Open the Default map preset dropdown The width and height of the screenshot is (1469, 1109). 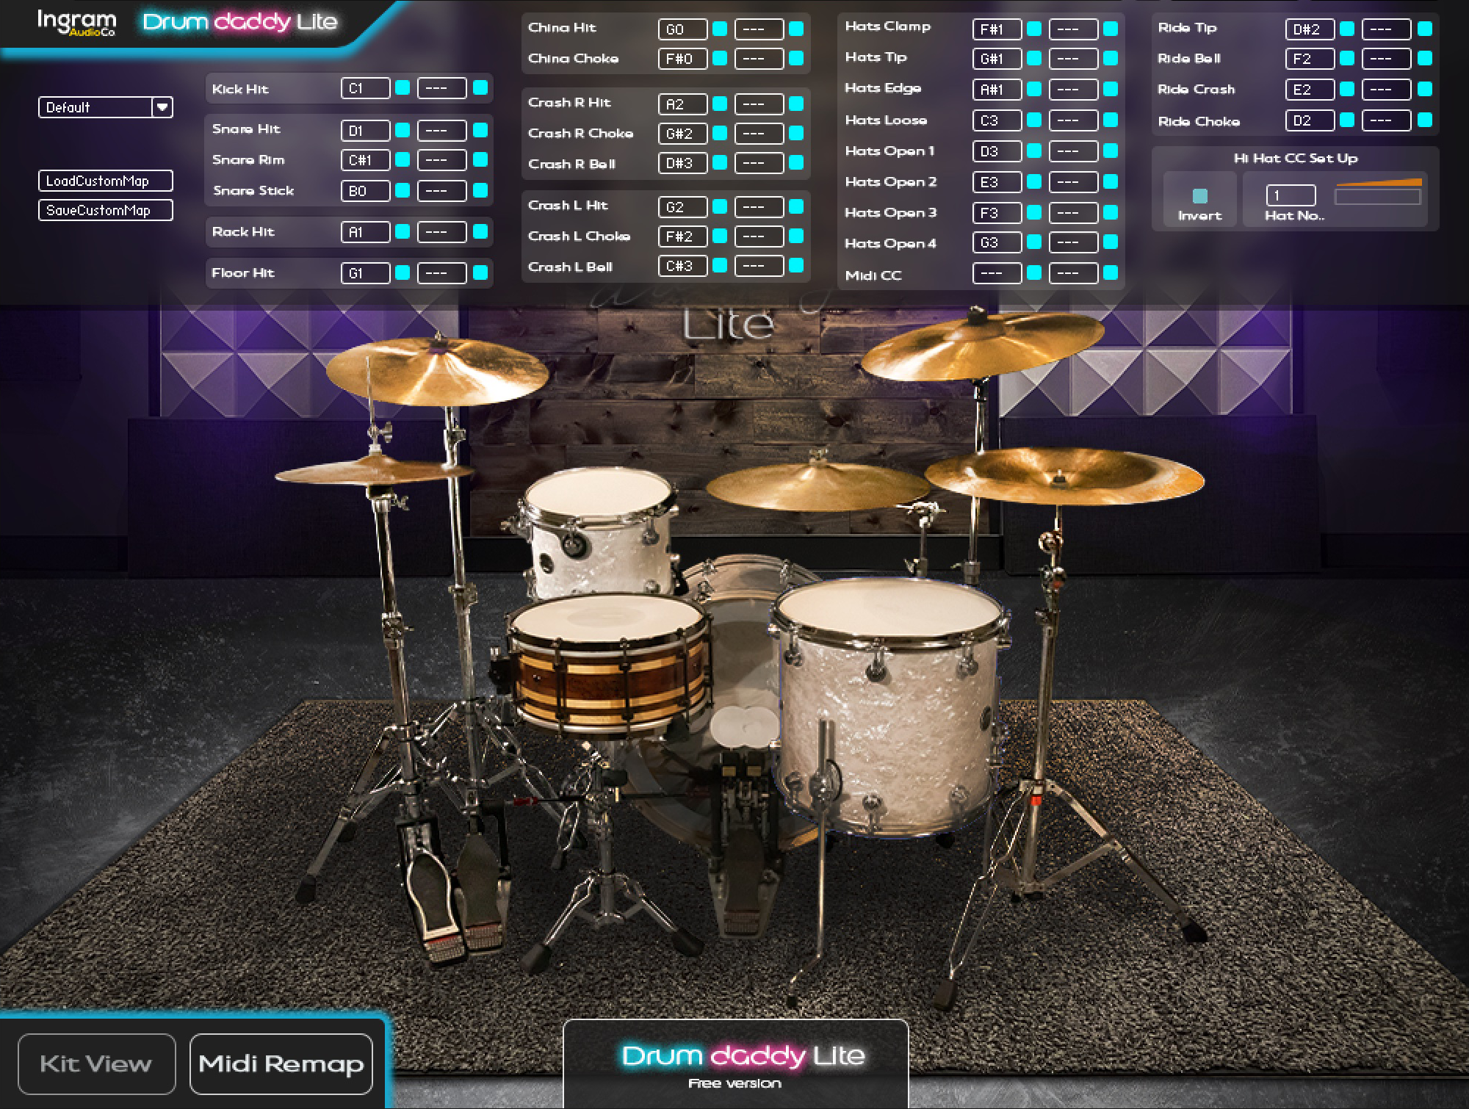162,107
